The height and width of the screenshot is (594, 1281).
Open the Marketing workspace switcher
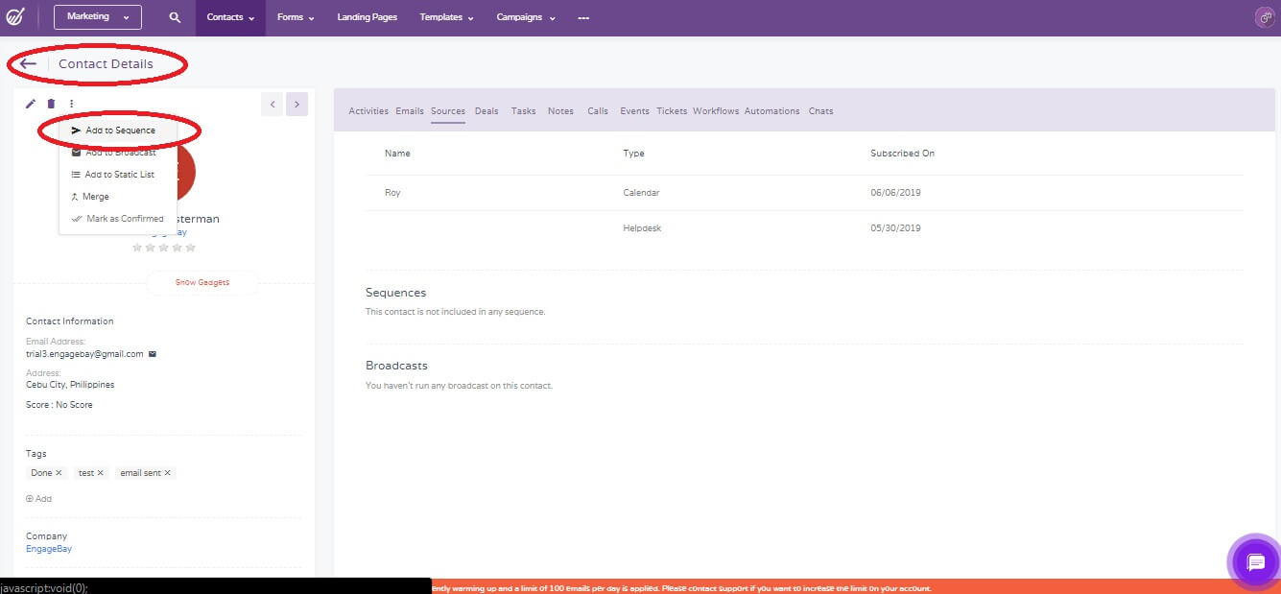[x=97, y=16]
